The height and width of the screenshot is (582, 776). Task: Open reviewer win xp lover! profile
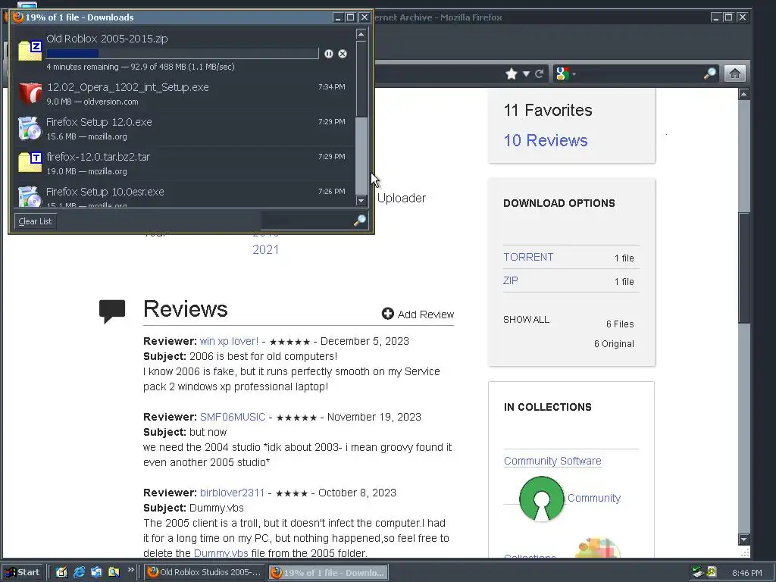pos(229,341)
